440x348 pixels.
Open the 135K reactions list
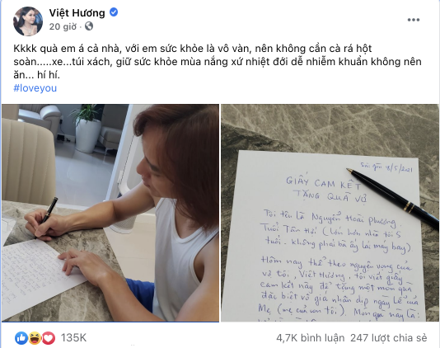[x=74, y=337]
